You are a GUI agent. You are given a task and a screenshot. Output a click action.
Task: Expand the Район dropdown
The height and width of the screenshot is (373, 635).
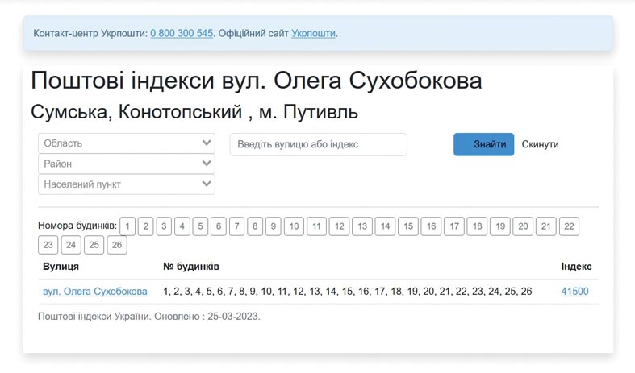point(127,164)
